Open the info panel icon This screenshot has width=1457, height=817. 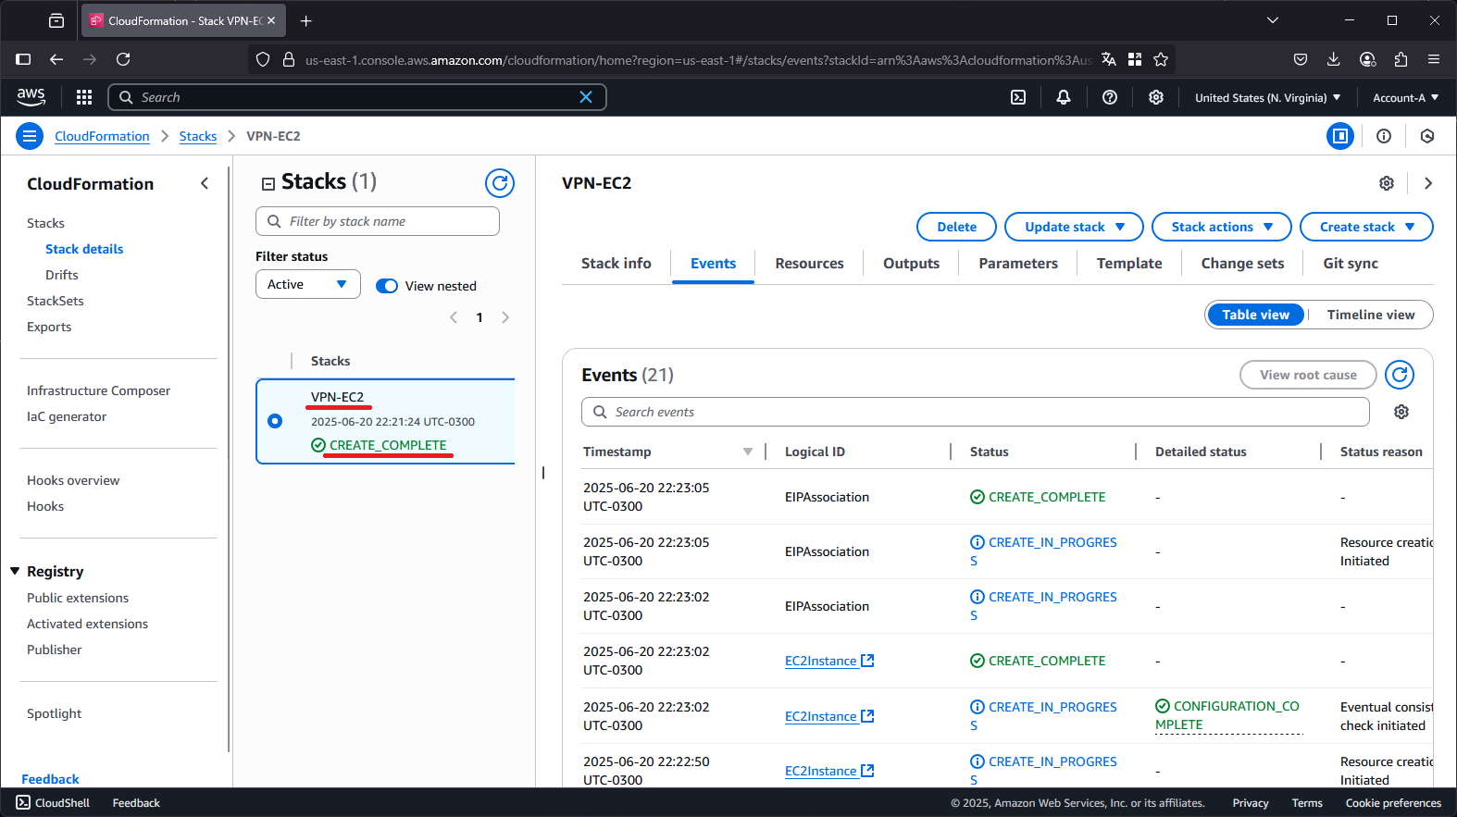[1384, 136]
